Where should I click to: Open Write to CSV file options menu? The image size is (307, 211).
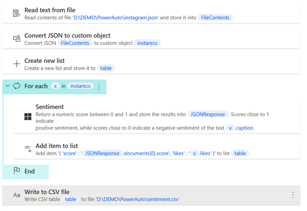(293, 195)
